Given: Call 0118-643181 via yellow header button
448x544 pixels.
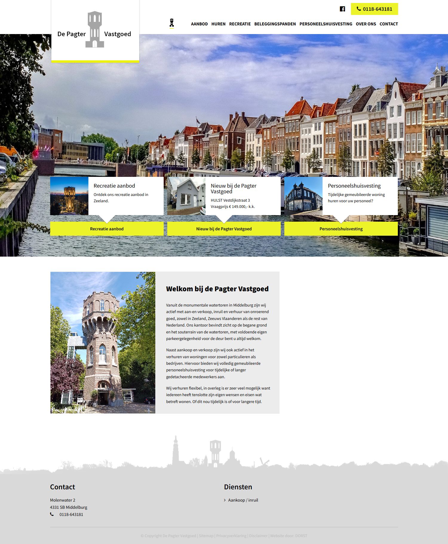Looking at the screenshot, I should [374, 9].
